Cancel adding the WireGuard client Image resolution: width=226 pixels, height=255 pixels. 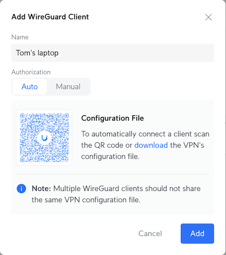click(150, 234)
